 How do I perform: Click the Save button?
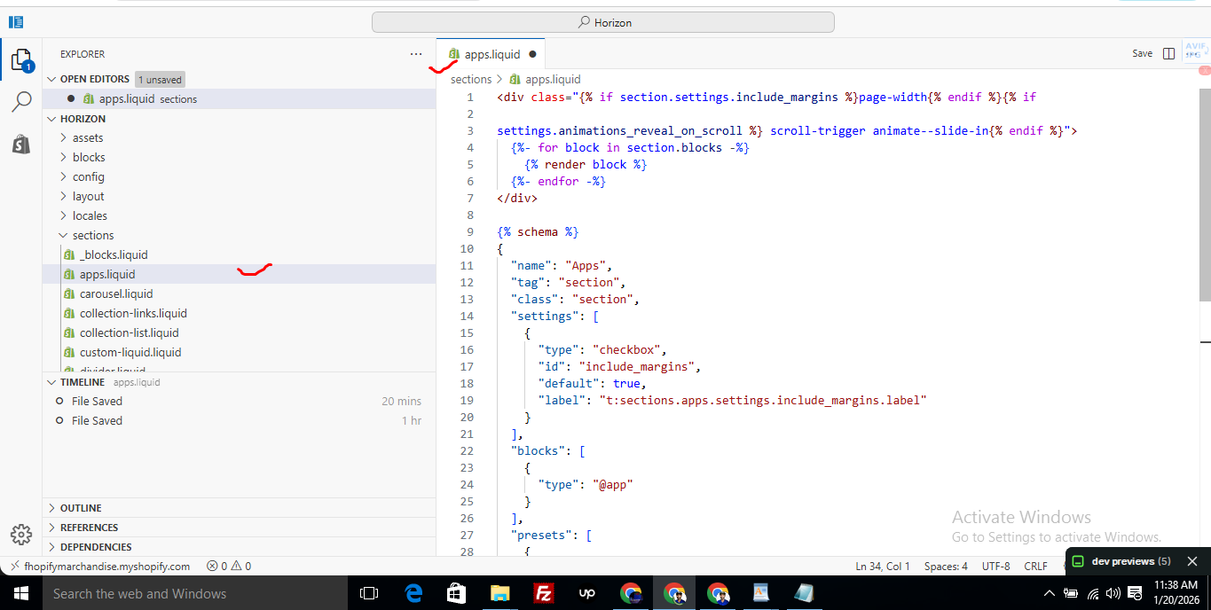(x=1142, y=54)
